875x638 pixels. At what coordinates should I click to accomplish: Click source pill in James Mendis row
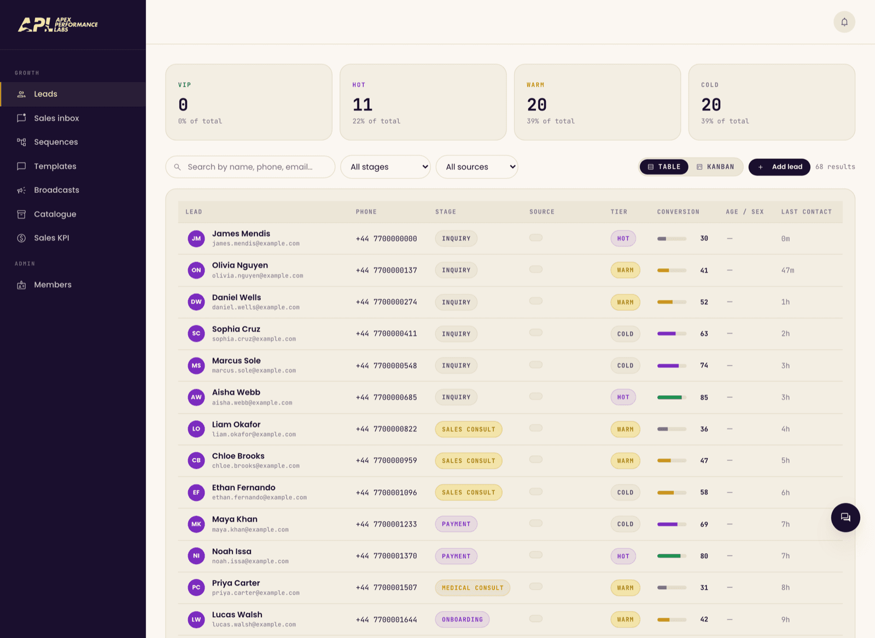pyautogui.click(x=536, y=237)
